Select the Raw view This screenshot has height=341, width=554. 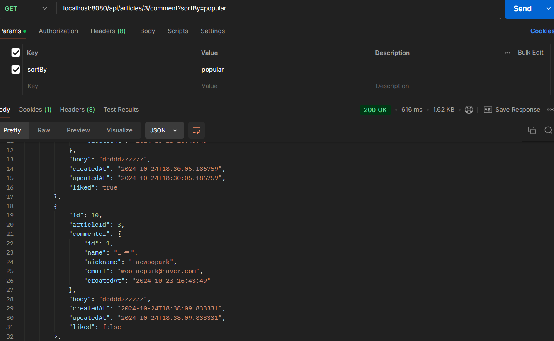pyautogui.click(x=44, y=130)
